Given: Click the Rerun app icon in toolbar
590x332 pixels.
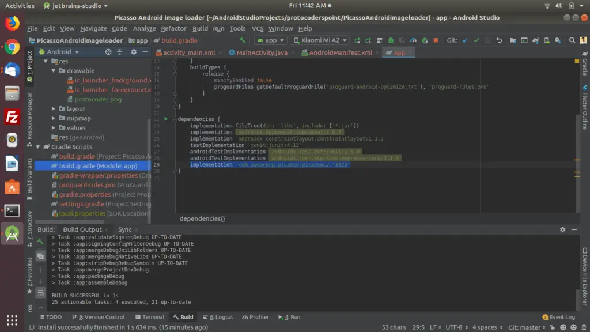Looking at the screenshot, I should pos(357,40).
